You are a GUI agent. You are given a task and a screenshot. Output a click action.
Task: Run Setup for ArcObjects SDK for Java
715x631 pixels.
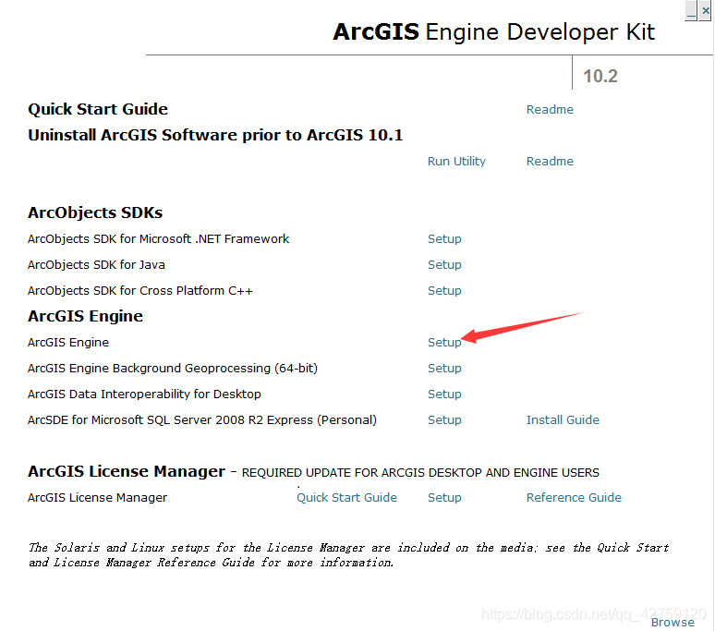(444, 265)
